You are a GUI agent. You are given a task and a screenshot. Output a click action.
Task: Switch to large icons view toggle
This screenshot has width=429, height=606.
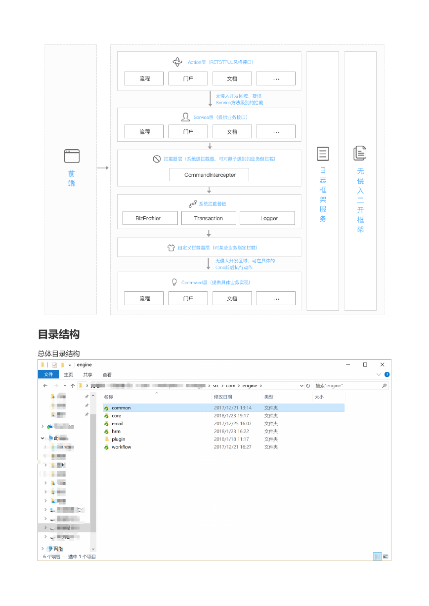pyautogui.click(x=386, y=557)
